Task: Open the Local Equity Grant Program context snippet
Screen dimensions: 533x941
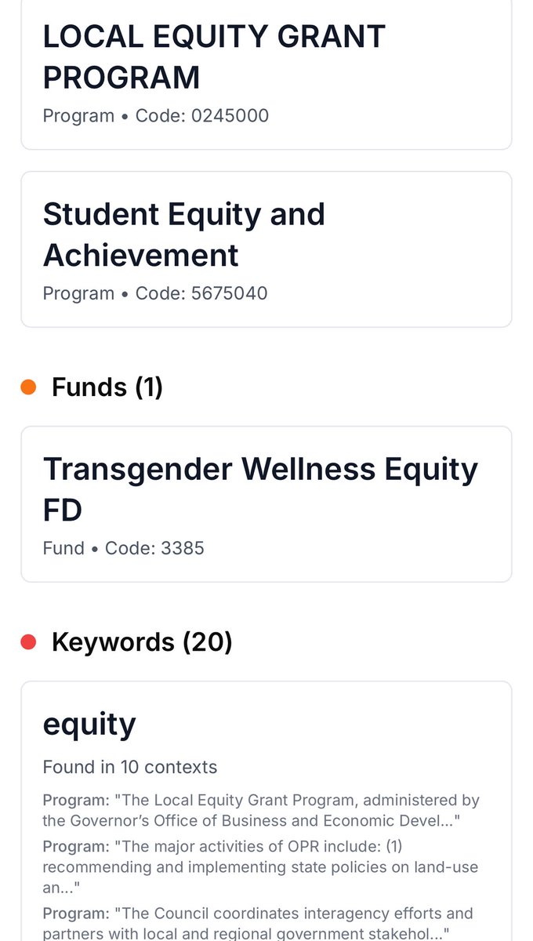Action: (x=262, y=810)
